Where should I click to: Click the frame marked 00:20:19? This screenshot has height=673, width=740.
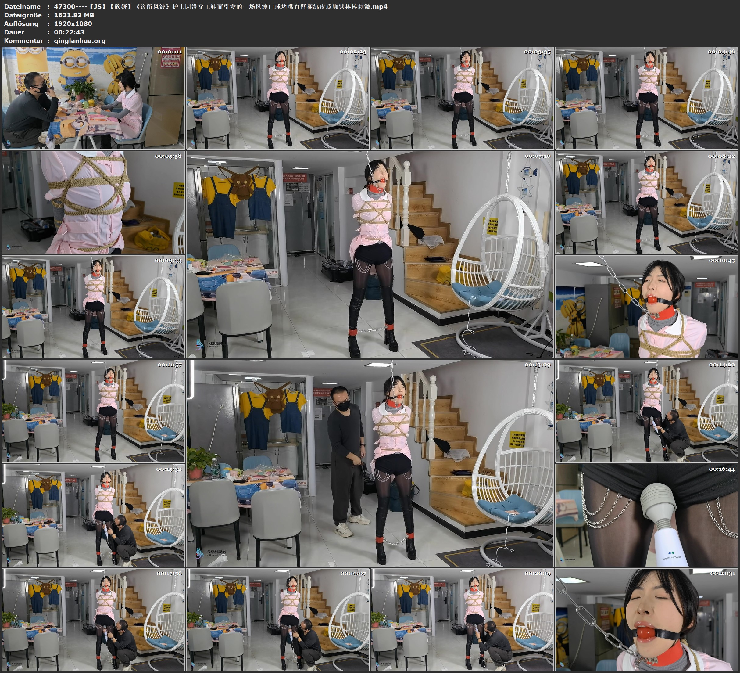pyautogui.click(x=462, y=620)
